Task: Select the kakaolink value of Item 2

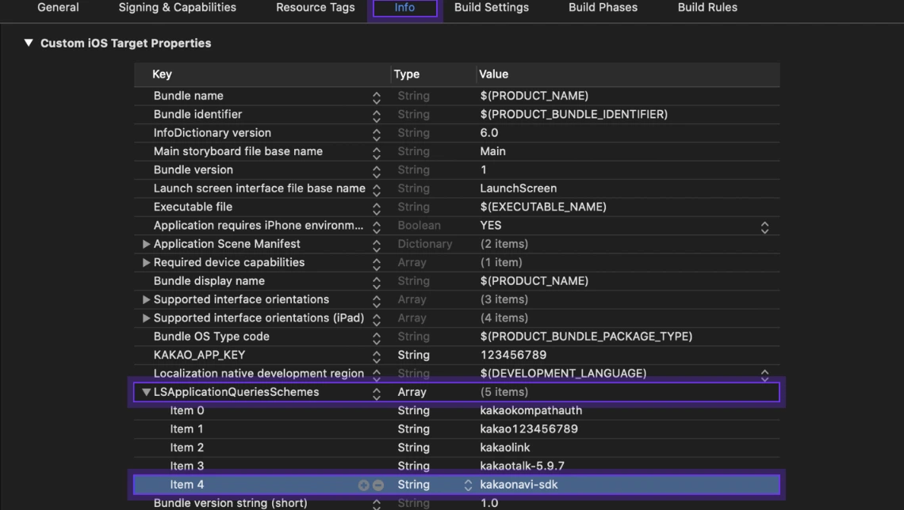Action: 505,447
